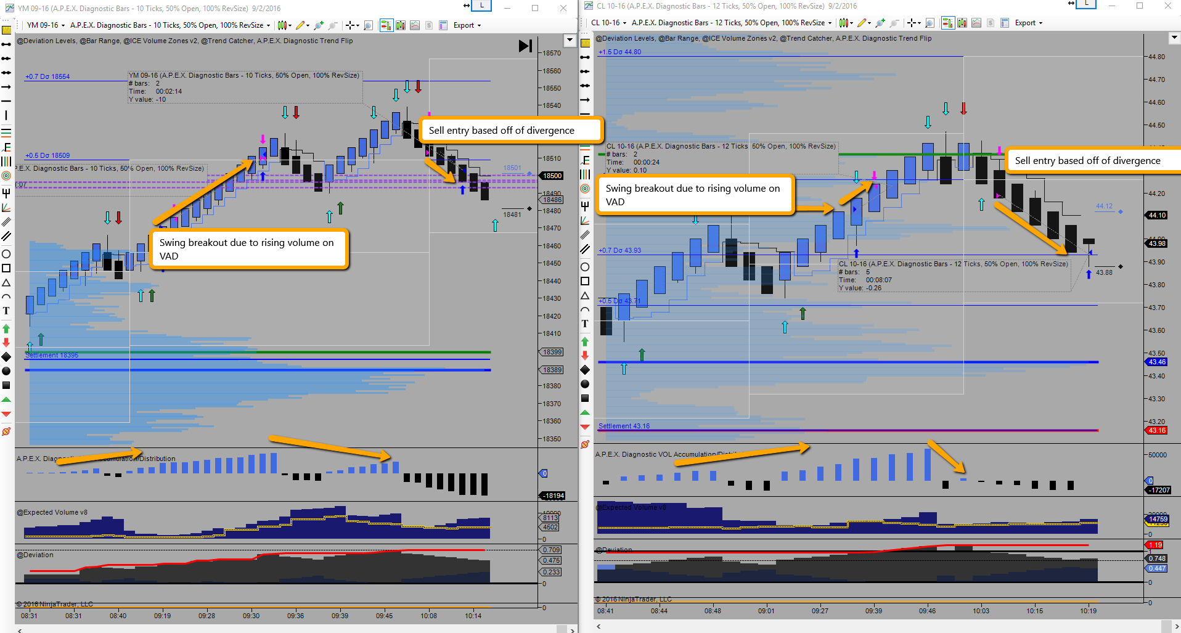The image size is (1181, 633).
Task: Expand indicator panel arrow in YM chart
Action: point(570,41)
